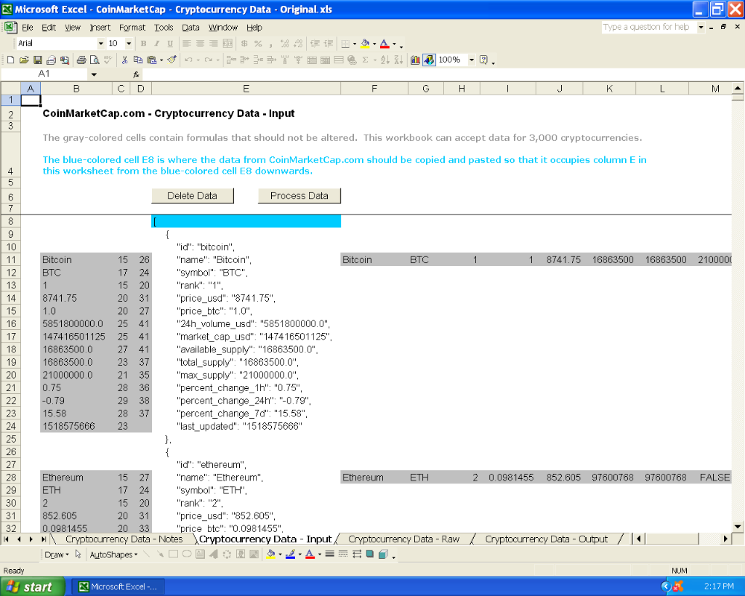Open the File menu

(27, 28)
